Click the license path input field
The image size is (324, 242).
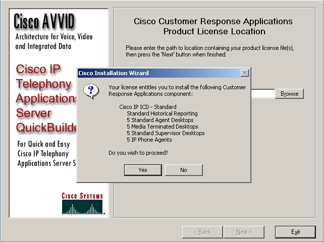click(x=263, y=94)
